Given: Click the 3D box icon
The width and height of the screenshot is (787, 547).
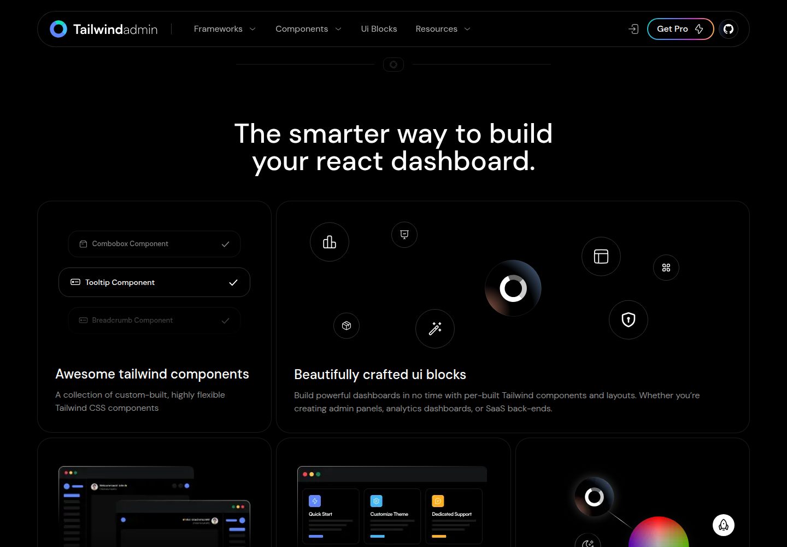Looking at the screenshot, I should [346, 325].
